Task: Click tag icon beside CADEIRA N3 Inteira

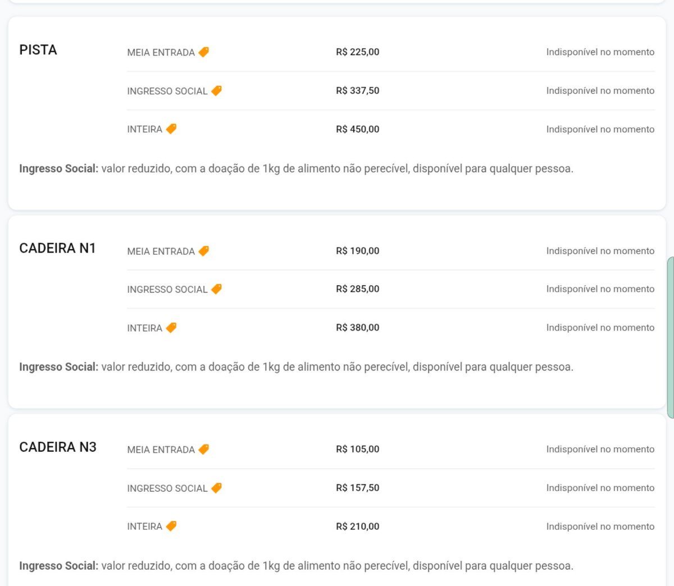Action: pyautogui.click(x=171, y=526)
